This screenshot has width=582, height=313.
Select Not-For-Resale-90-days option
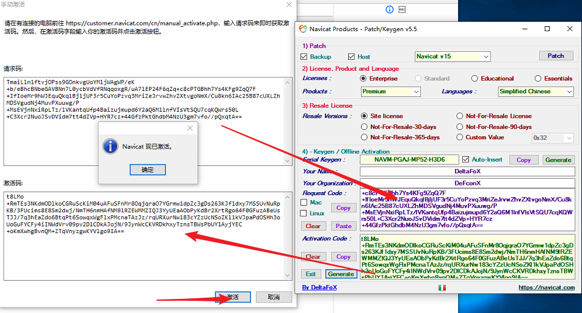pos(459,126)
